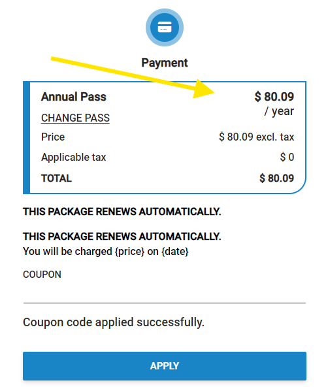Click the Payment heading

(x=165, y=63)
